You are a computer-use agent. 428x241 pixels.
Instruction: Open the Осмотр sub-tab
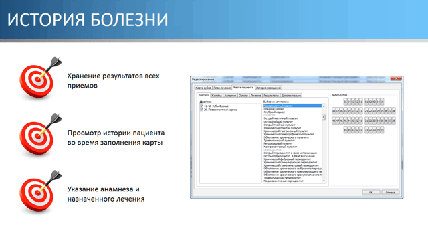(243, 96)
